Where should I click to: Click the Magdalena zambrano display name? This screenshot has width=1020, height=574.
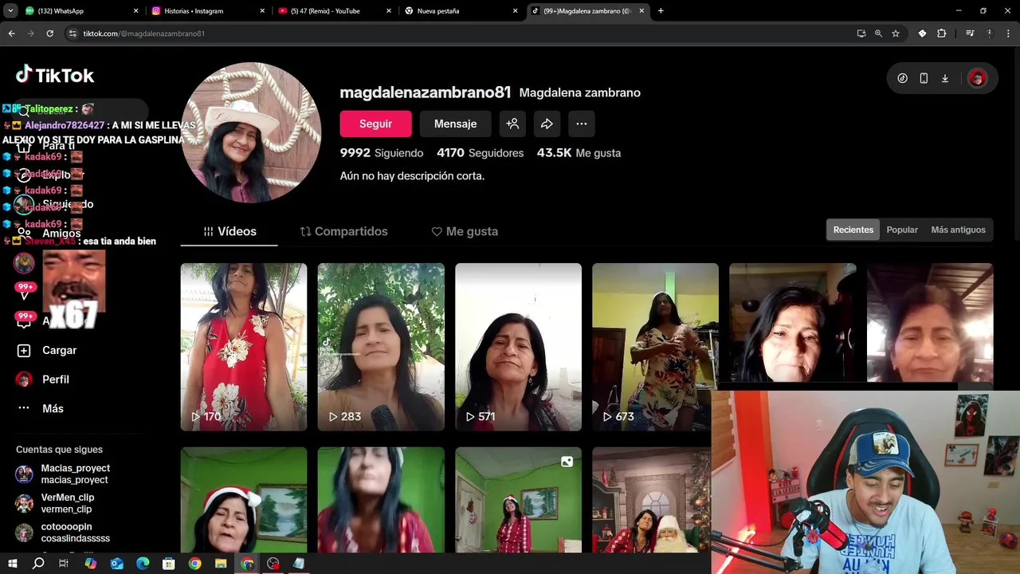click(x=579, y=92)
